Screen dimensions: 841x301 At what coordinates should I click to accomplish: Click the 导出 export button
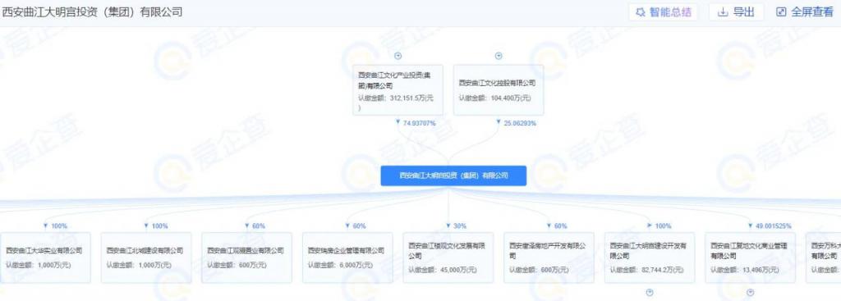736,12
